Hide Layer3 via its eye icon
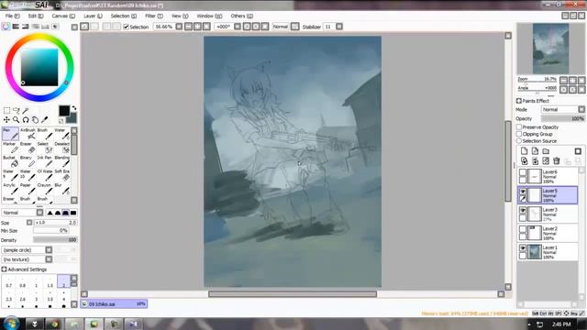 [x=523, y=210]
